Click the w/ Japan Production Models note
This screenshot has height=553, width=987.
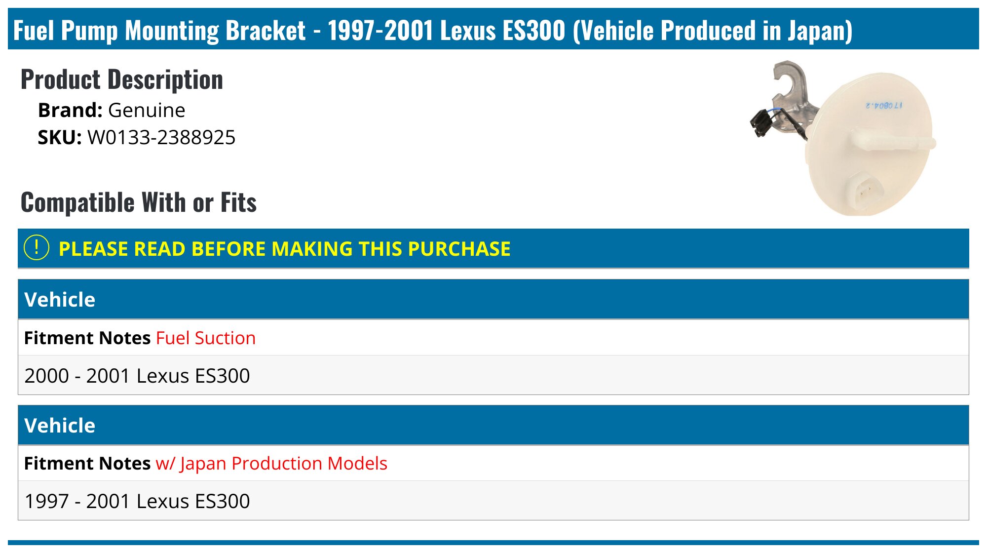pos(271,464)
